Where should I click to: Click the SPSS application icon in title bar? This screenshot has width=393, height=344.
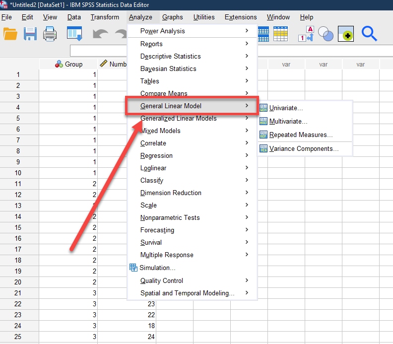click(x=3, y=4)
